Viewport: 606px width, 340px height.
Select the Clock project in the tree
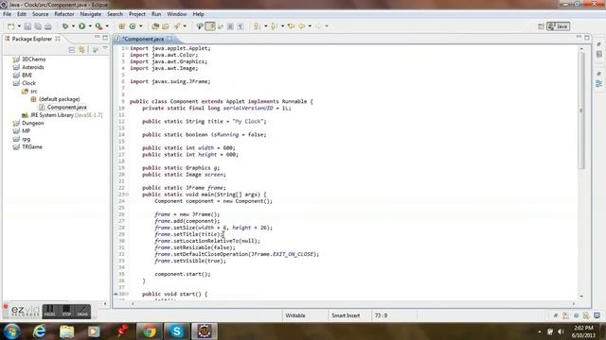point(28,83)
